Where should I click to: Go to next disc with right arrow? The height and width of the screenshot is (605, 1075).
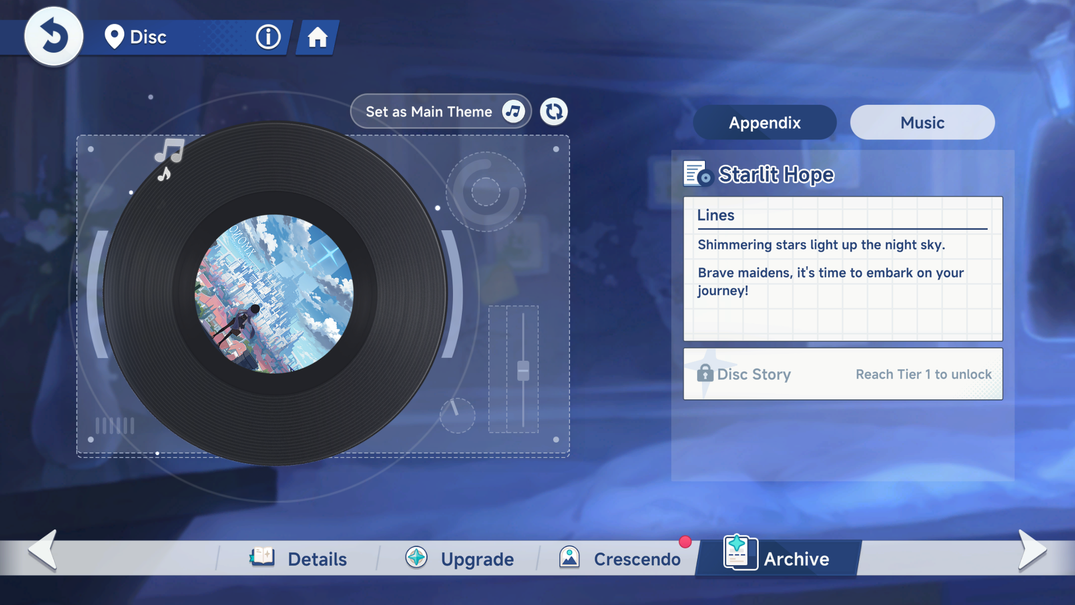[1031, 550]
